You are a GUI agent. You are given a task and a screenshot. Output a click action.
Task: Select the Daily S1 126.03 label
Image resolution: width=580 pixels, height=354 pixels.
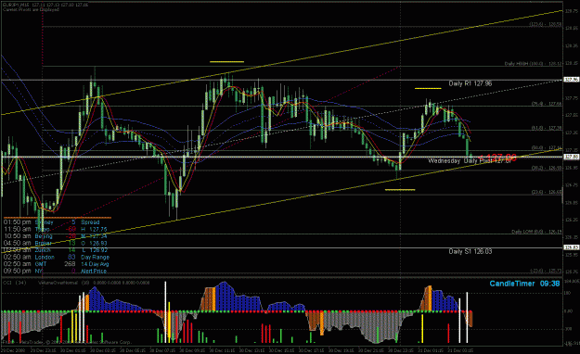click(x=470, y=251)
